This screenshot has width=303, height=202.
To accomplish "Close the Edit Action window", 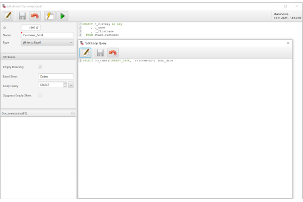I will coord(297,6).
